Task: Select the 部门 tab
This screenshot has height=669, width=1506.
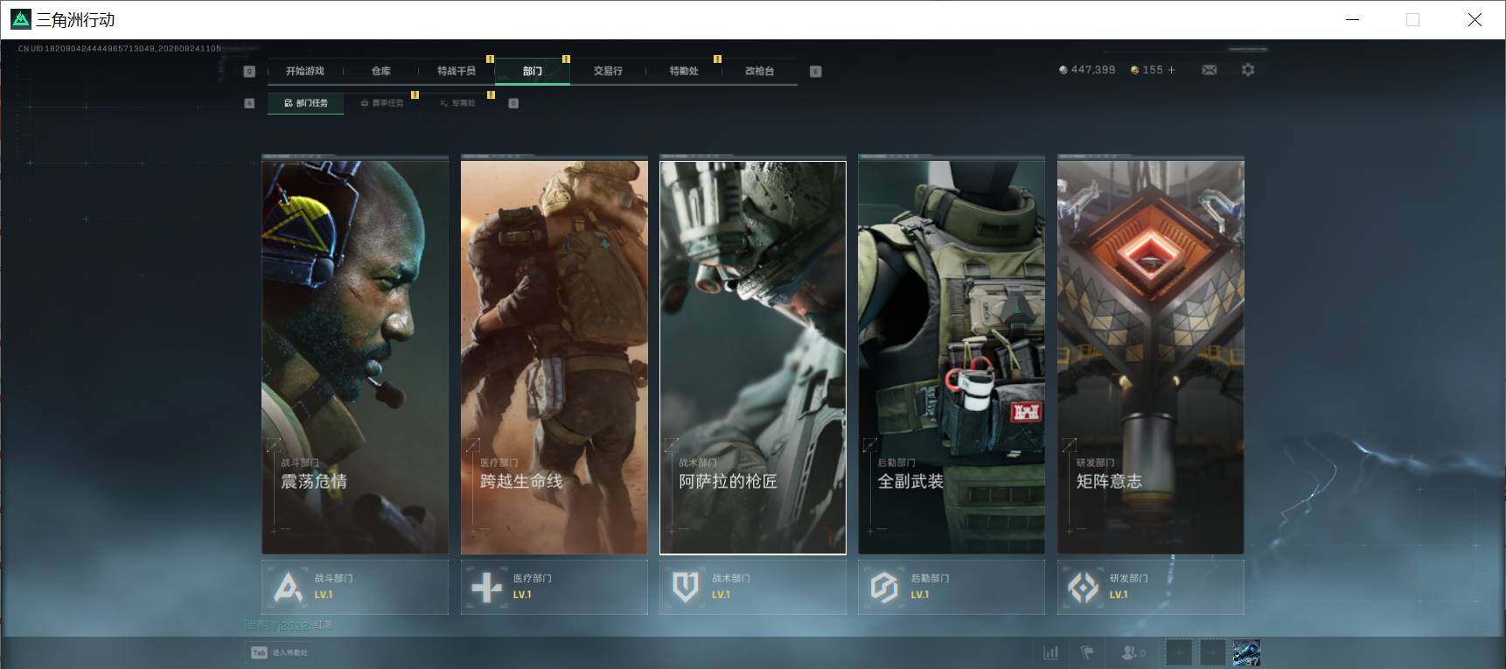Action: click(533, 71)
